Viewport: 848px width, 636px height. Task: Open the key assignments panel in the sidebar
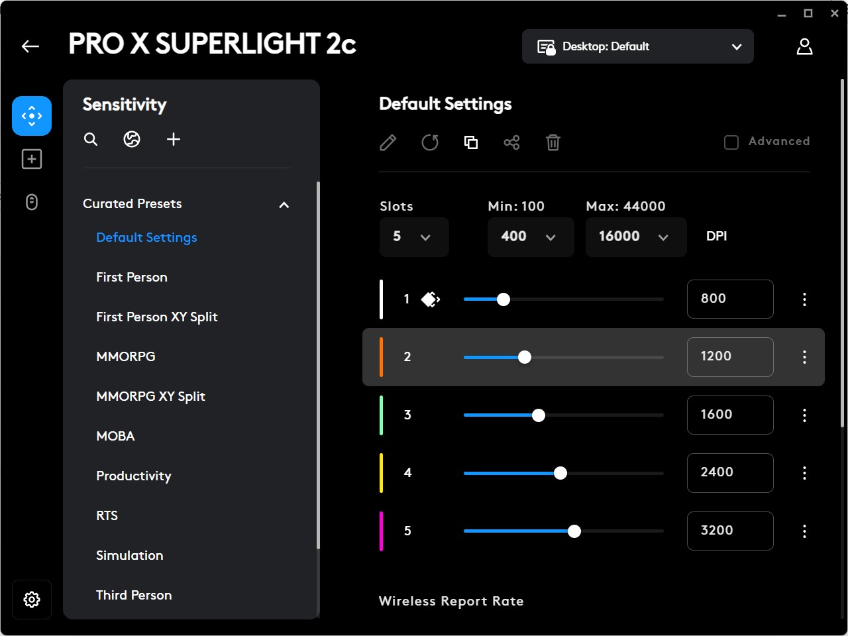click(x=31, y=159)
